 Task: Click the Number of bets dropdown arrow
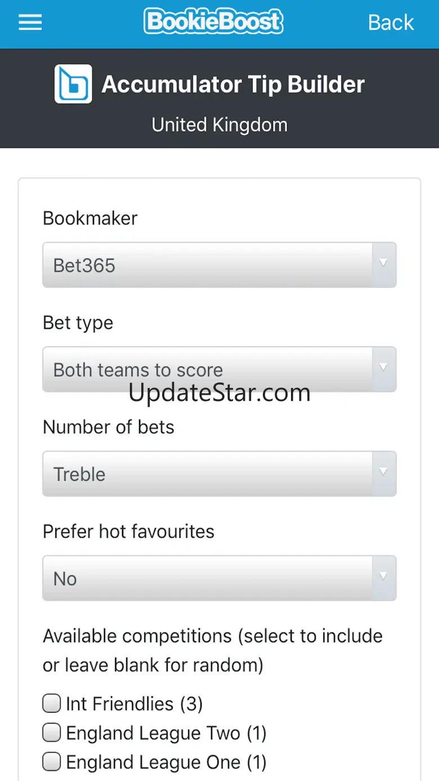tap(383, 472)
